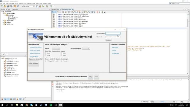The image size is (190, 107).
Task: Open Windows Start menu
Action: click(2, 105)
